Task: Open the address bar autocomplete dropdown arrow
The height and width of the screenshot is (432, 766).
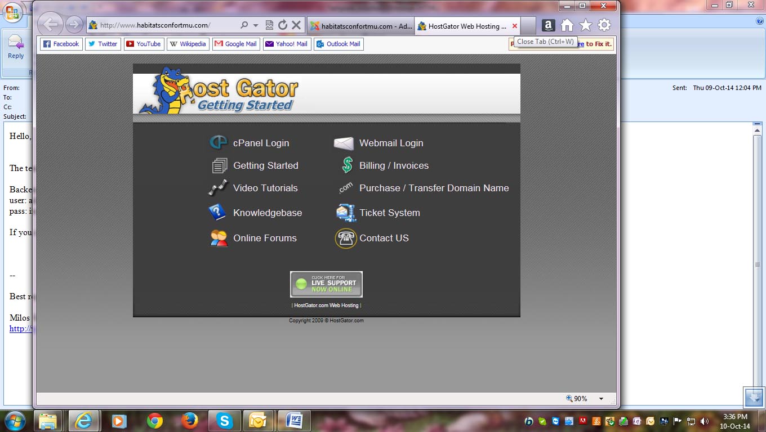Action: pyautogui.click(x=256, y=25)
